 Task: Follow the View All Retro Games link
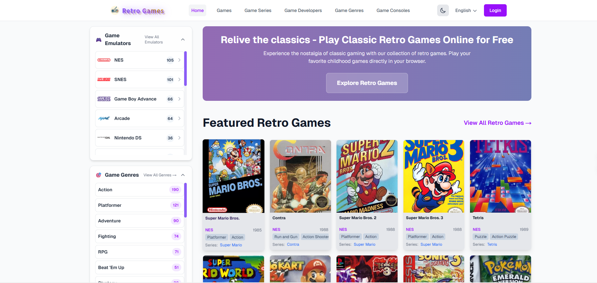tap(498, 123)
